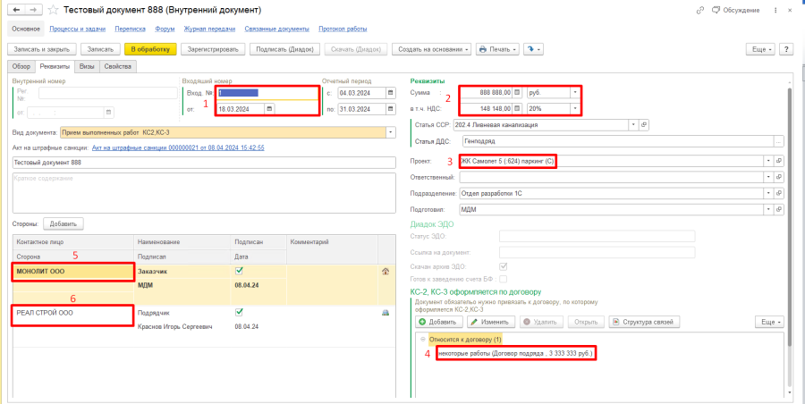Open calendar picker for incoming number date
The height and width of the screenshot is (404, 805).
click(x=269, y=109)
